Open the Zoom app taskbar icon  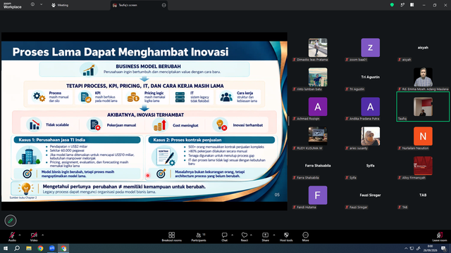pos(52,248)
